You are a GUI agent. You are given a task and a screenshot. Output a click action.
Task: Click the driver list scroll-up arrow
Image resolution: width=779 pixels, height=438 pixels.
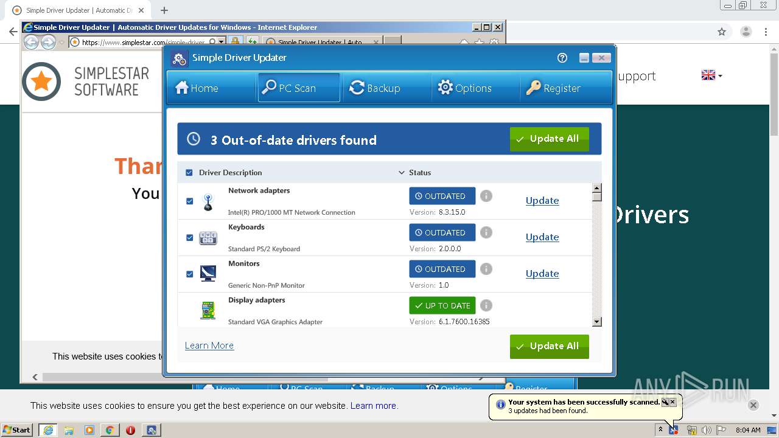pos(597,188)
